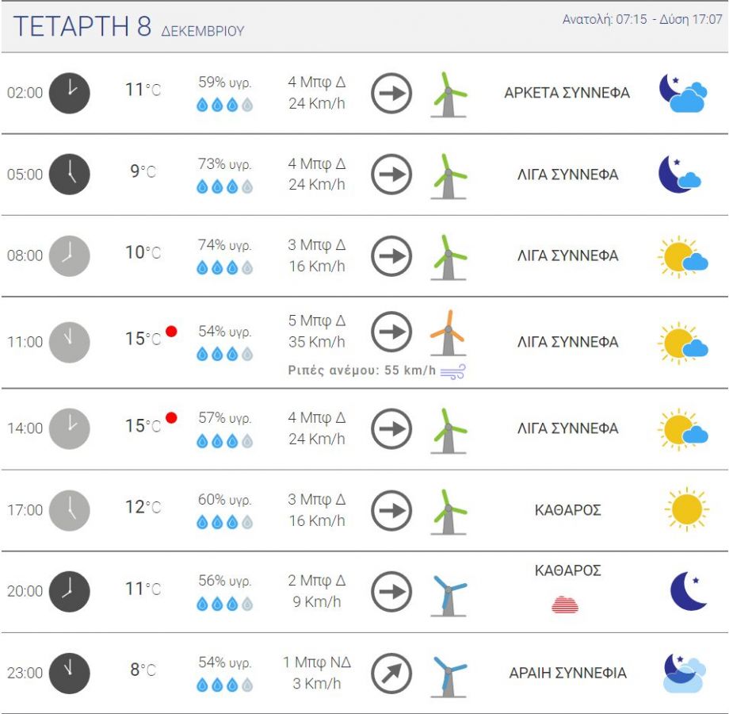
Task: Click the 02:00 dark clock icon
Action: point(70,93)
